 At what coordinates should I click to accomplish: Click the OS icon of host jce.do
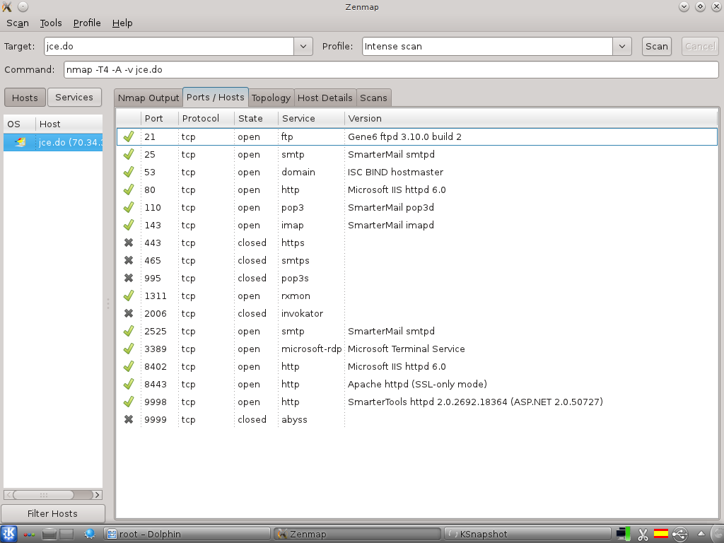21,142
